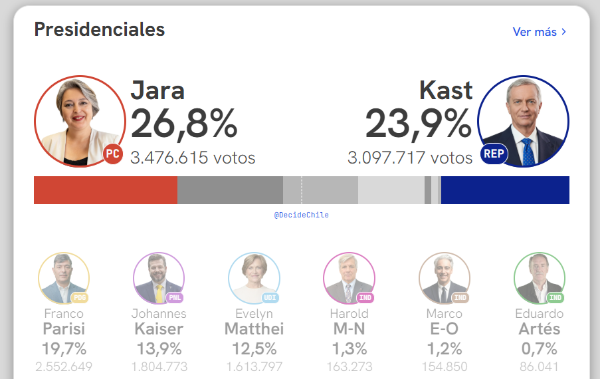Viewport: 600px width, 379px height.
Task: Expand using the Ver más chevron arrow
Action: [x=564, y=32]
